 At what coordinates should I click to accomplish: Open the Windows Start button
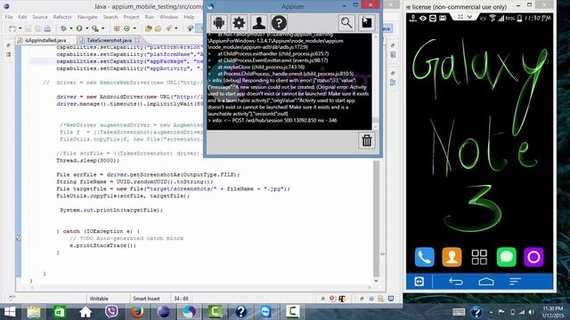[x=10, y=312]
